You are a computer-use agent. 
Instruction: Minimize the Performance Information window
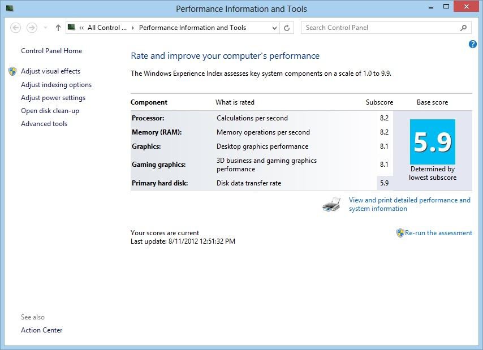click(x=431, y=7)
